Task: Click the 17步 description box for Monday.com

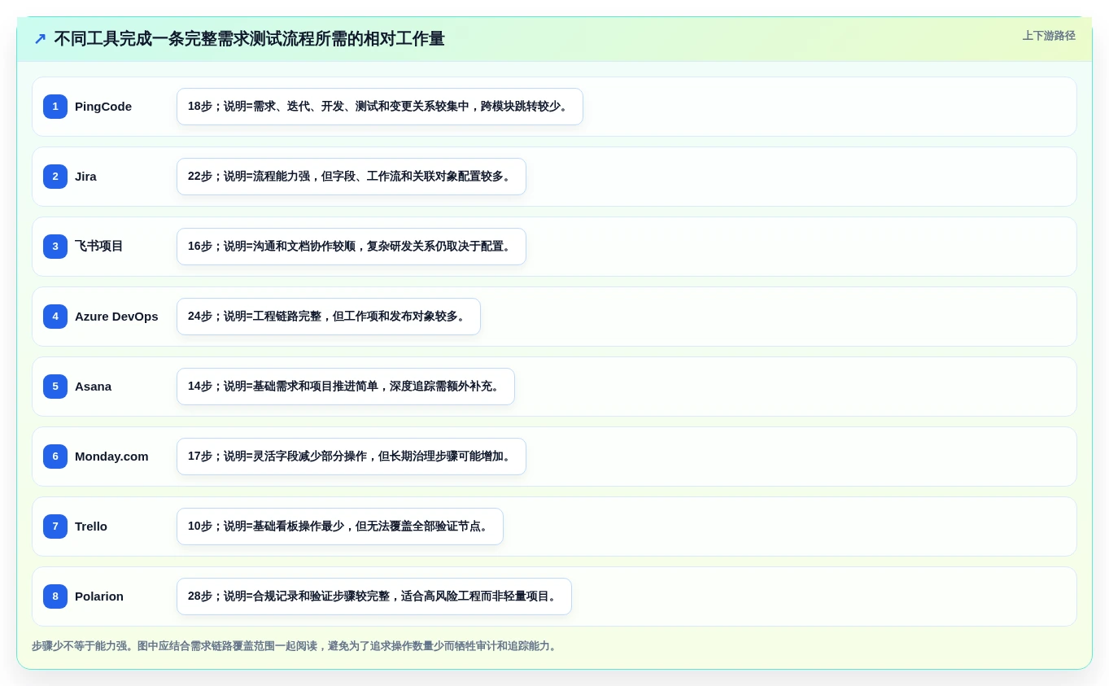Action: [x=351, y=457]
